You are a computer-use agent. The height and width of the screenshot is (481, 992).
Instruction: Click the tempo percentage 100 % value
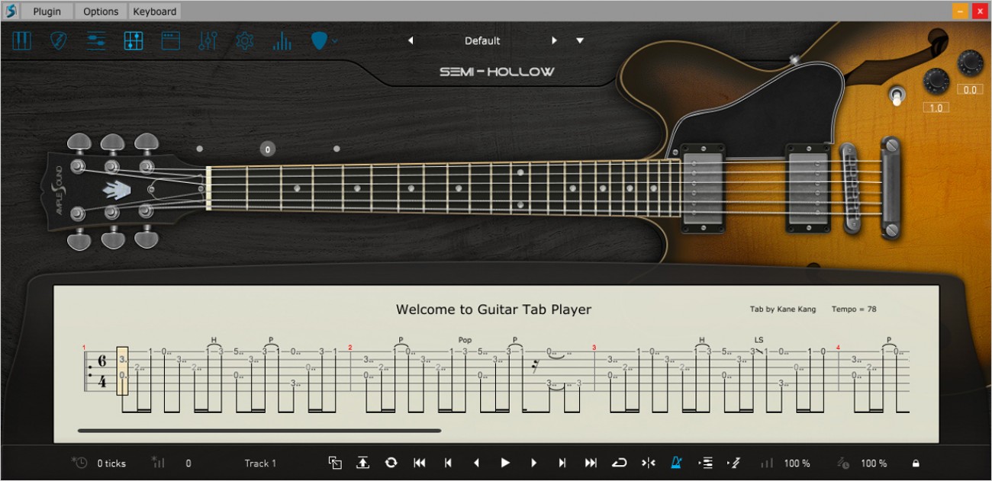[874, 463]
